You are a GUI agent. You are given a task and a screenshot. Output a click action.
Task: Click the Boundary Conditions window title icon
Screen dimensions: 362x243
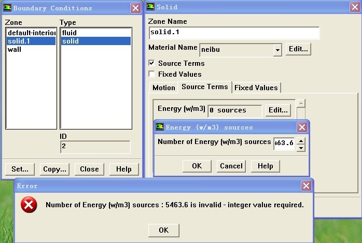coord(8,8)
